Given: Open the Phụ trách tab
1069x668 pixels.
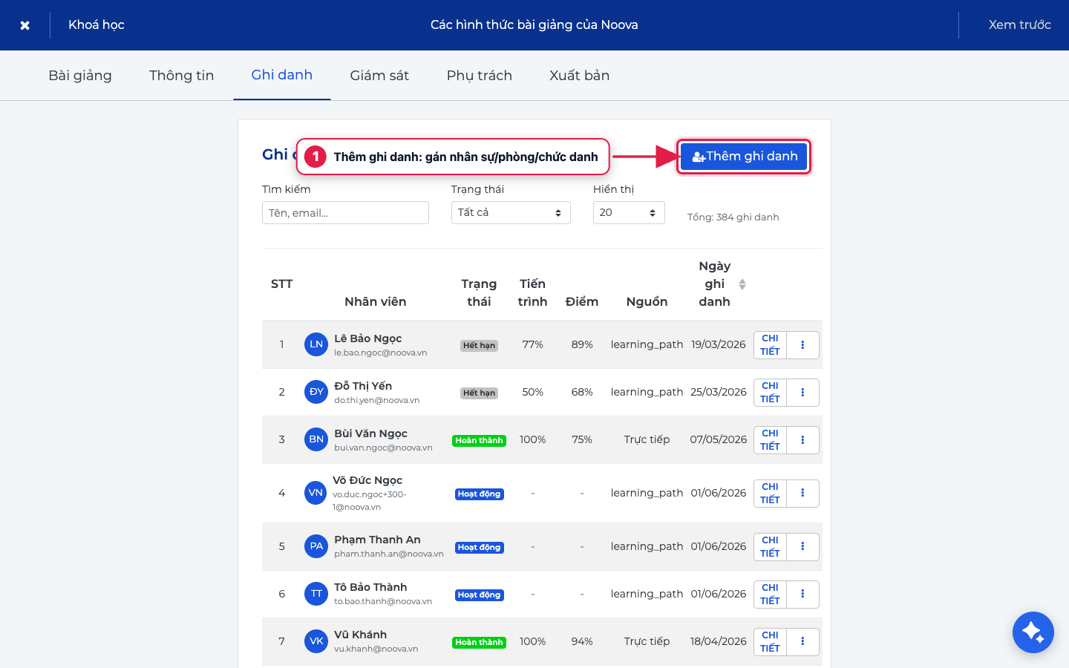Looking at the screenshot, I should [x=480, y=75].
